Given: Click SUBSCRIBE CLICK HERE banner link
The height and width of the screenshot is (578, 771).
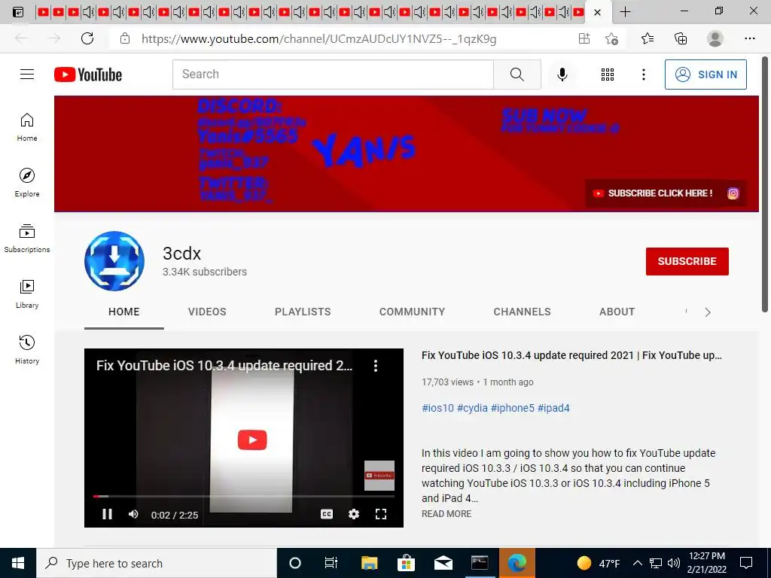Looking at the screenshot, I should click(654, 193).
